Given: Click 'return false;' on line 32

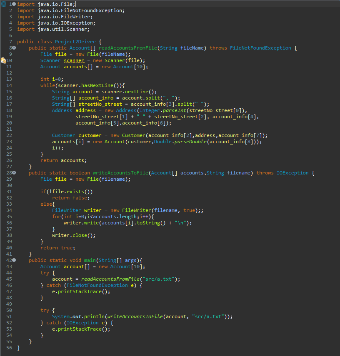Looking at the screenshot, I should [x=71, y=198].
